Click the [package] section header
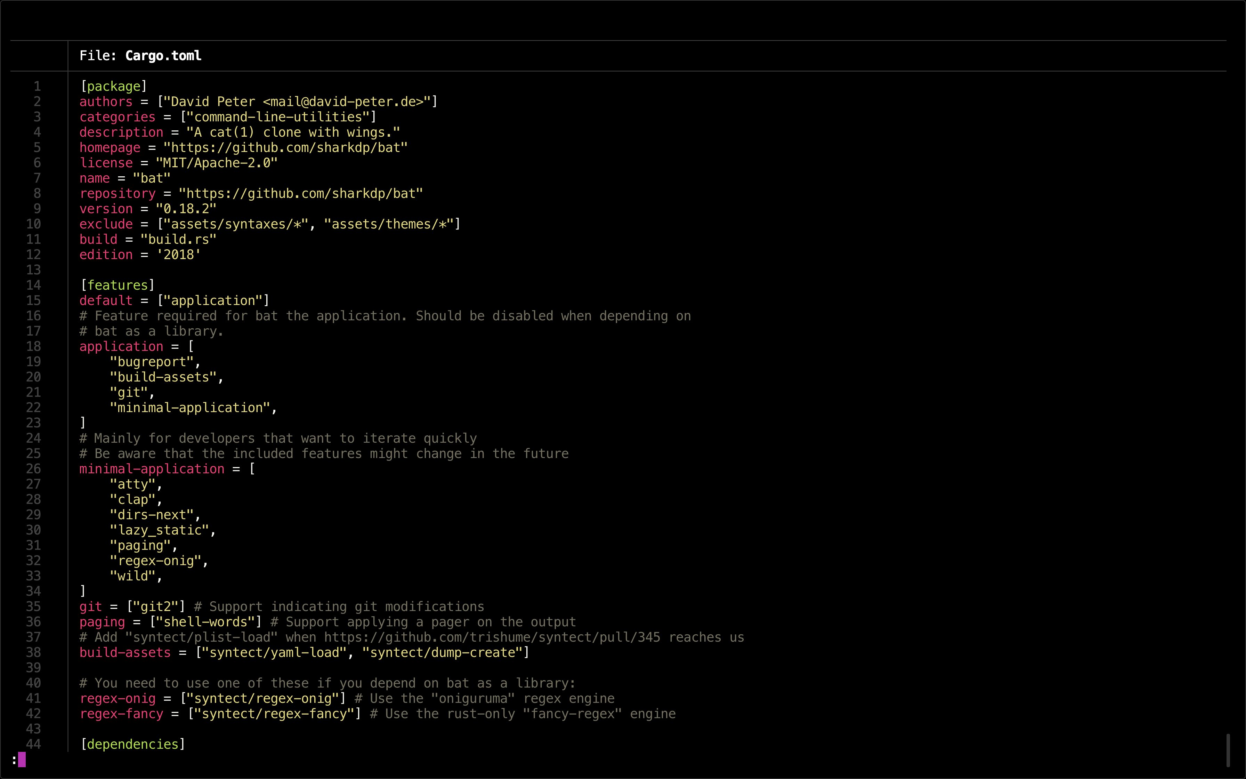Image resolution: width=1246 pixels, height=779 pixels. pyautogui.click(x=114, y=86)
